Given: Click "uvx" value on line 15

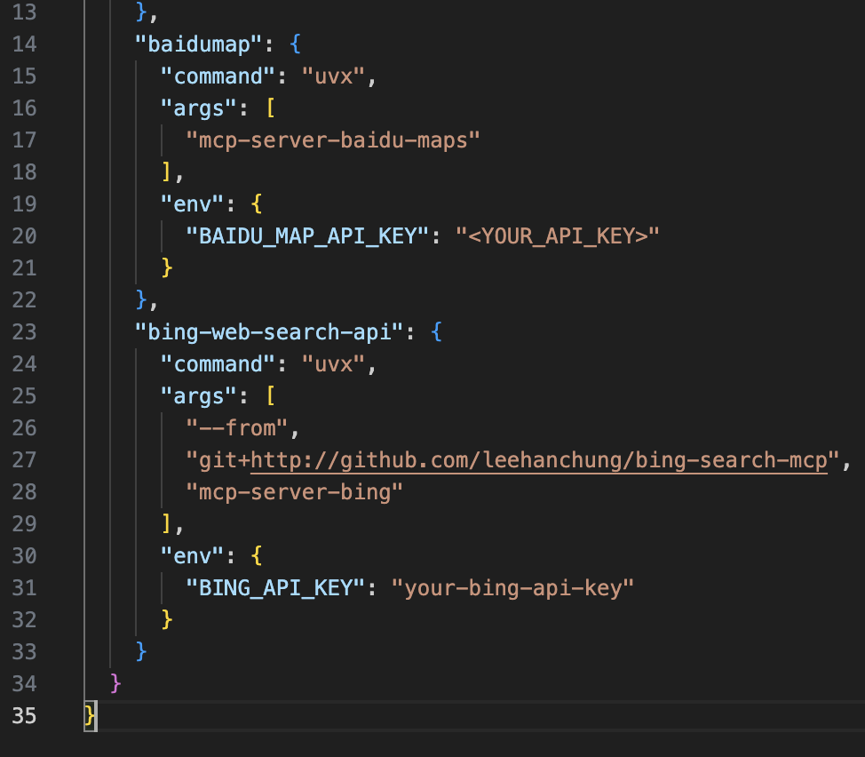Looking at the screenshot, I should click(x=333, y=76).
